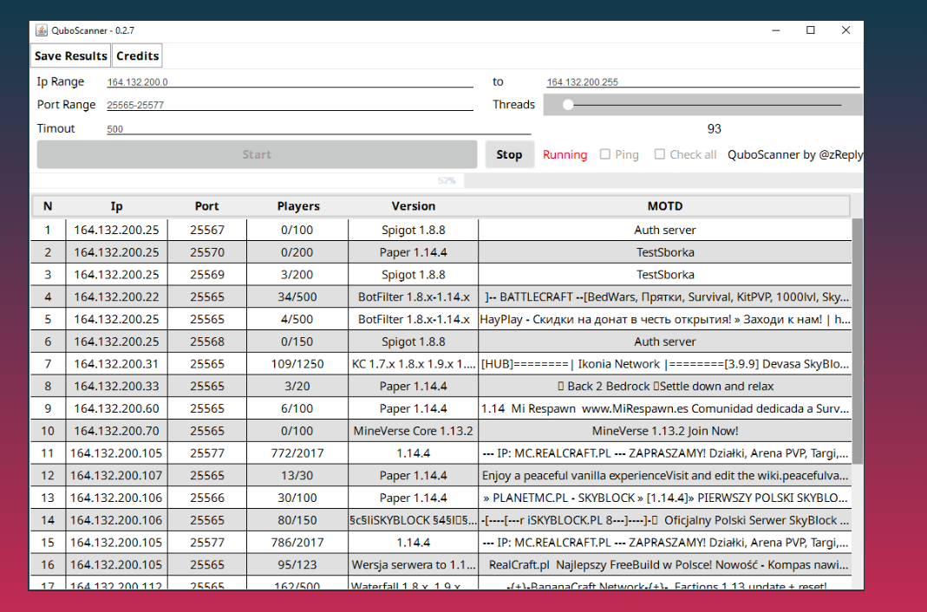Click the MineVerse 1.13.2 Join Now! cell
The width and height of the screenshot is (927, 612).
[x=665, y=431]
